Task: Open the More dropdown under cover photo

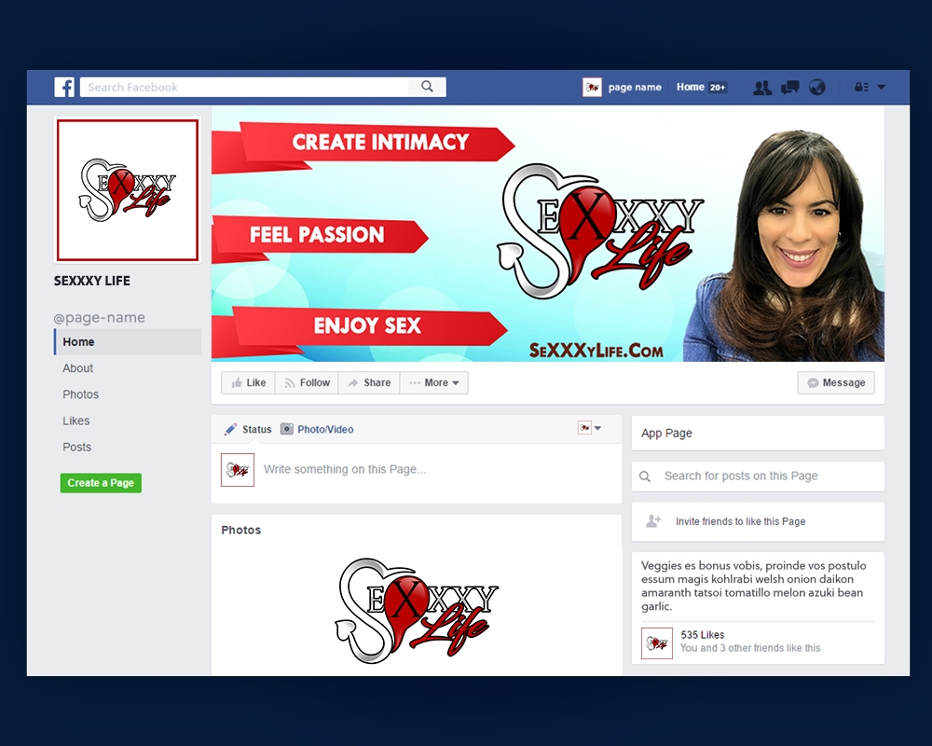Action: coord(434,383)
